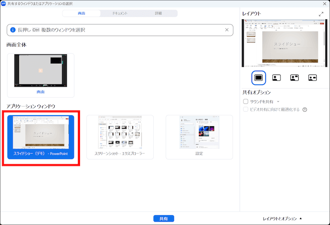
Task: Select the スクリーンショット - エクスプローラー window thumbnail
Action: click(x=120, y=137)
